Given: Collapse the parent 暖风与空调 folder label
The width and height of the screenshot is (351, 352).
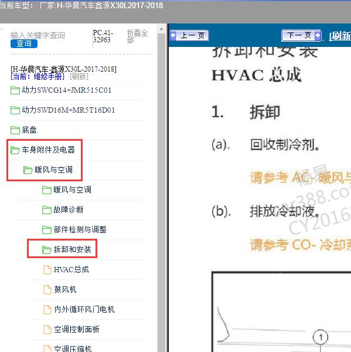Looking at the screenshot, I should (x=53, y=170).
